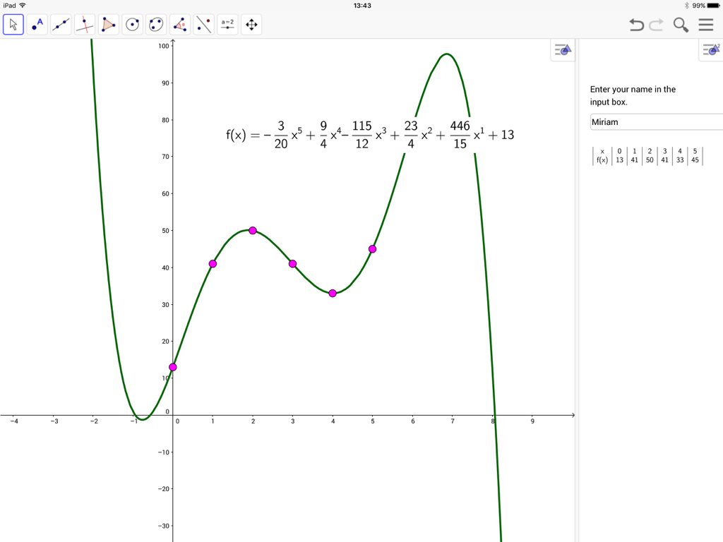Choose the Circle with Center tool
This screenshot has width=723, height=542.
(x=132, y=24)
